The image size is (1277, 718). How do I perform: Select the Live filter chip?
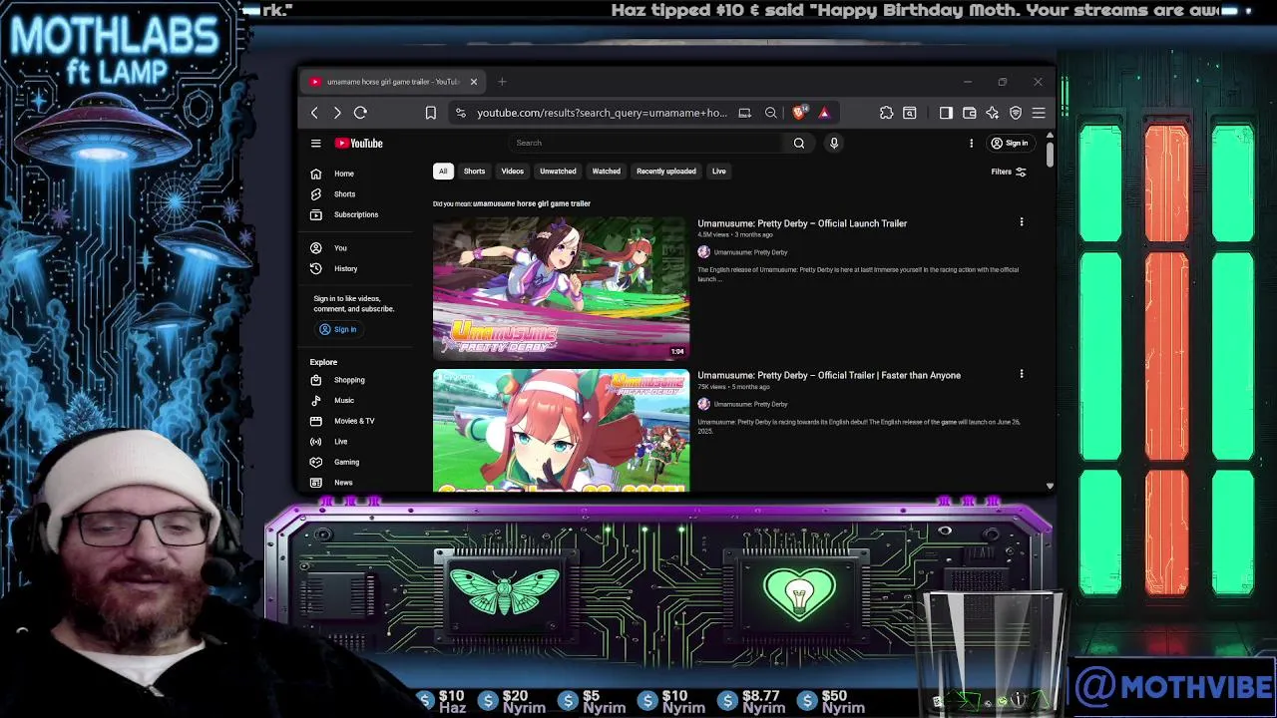click(x=718, y=172)
